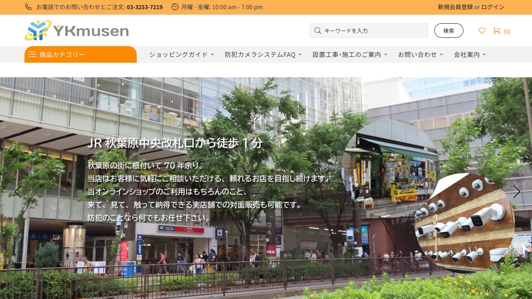Expand the ショッピングガイド dropdown
This screenshot has width=532, height=299.
point(182,54)
